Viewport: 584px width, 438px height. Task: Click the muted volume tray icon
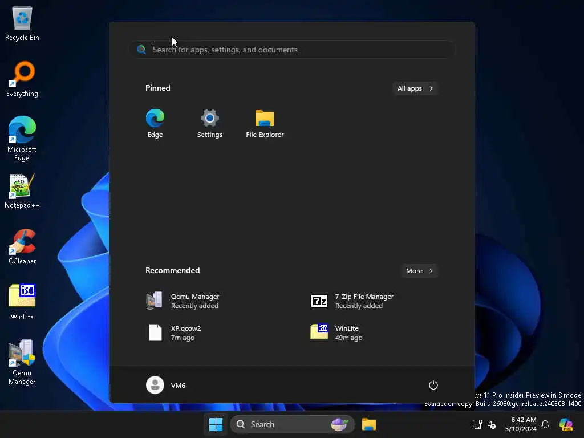(x=492, y=424)
